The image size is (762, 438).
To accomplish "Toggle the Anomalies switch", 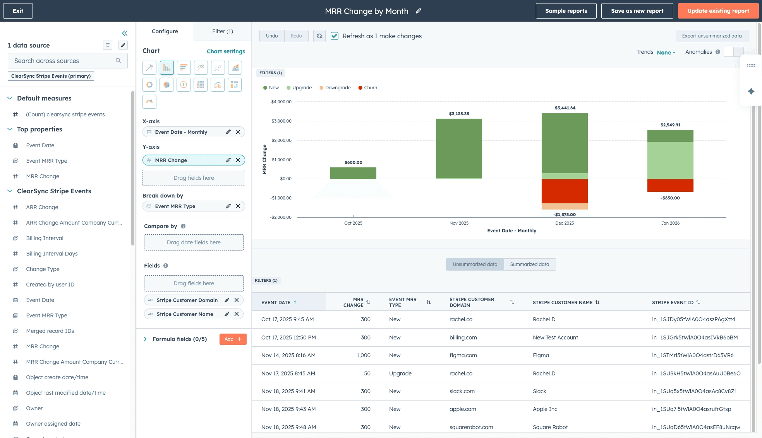I will point(733,52).
